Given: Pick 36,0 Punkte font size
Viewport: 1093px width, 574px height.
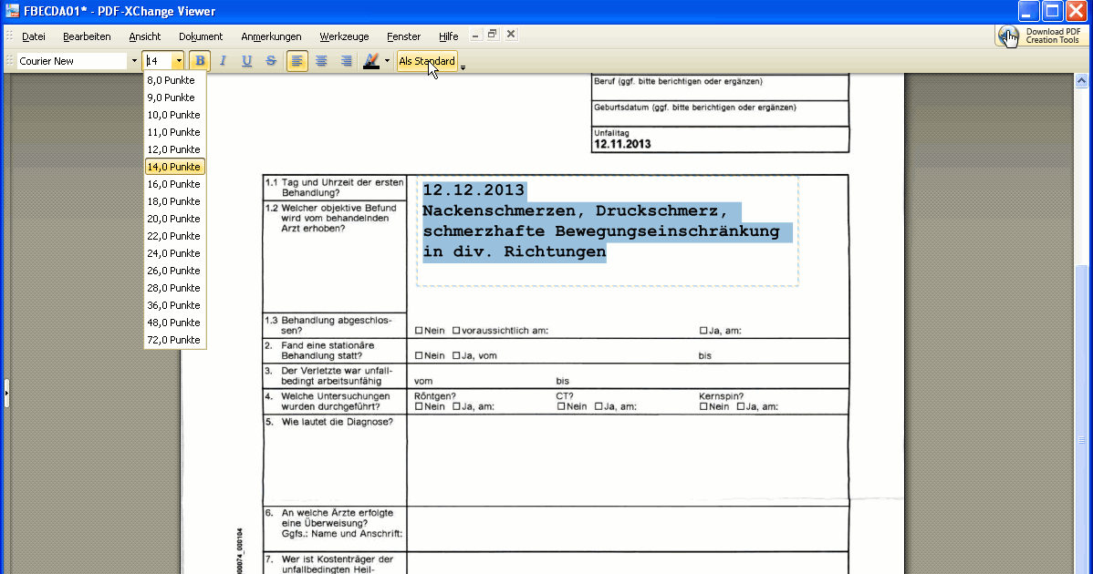Looking at the screenshot, I should click(x=174, y=305).
